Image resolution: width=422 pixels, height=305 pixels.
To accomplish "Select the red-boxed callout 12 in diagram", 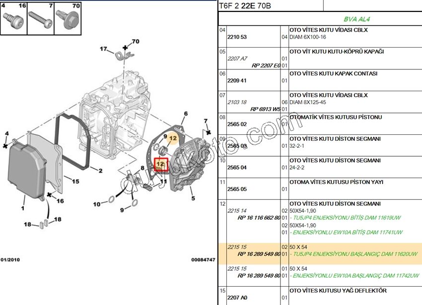I will pyautogui.click(x=160, y=164).
